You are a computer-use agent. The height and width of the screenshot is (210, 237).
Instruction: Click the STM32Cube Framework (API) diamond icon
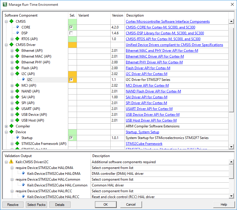point(17,143)
